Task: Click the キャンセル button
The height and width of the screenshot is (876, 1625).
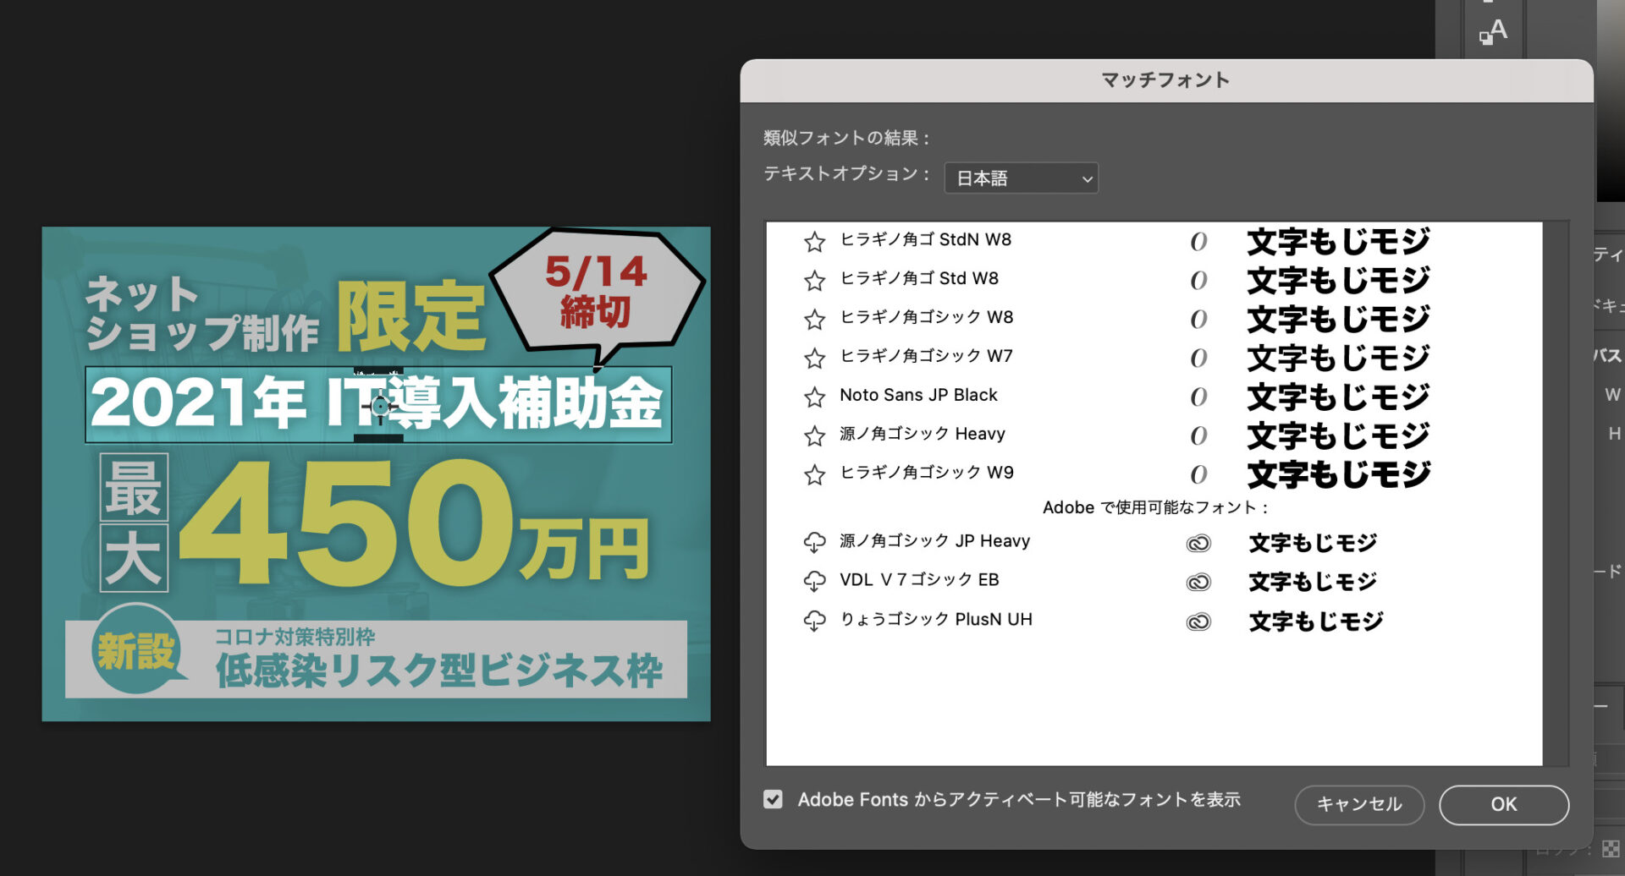Action: pos(1359,804)
